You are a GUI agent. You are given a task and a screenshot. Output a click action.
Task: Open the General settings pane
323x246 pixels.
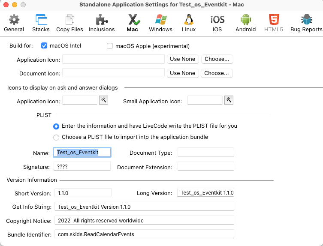pyautogui.click(x=14, y=23)
